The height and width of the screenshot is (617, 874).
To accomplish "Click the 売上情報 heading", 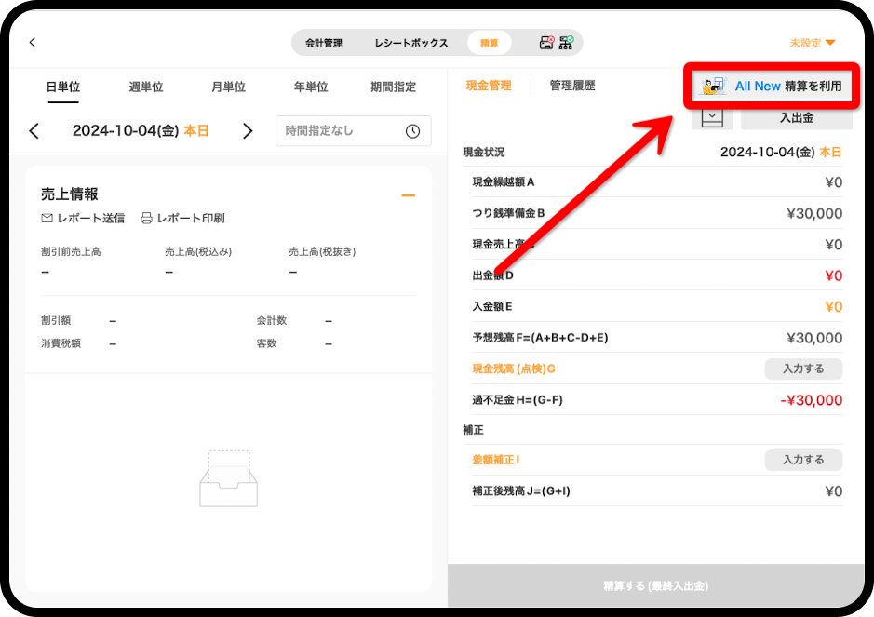I will tap(69, 194).
